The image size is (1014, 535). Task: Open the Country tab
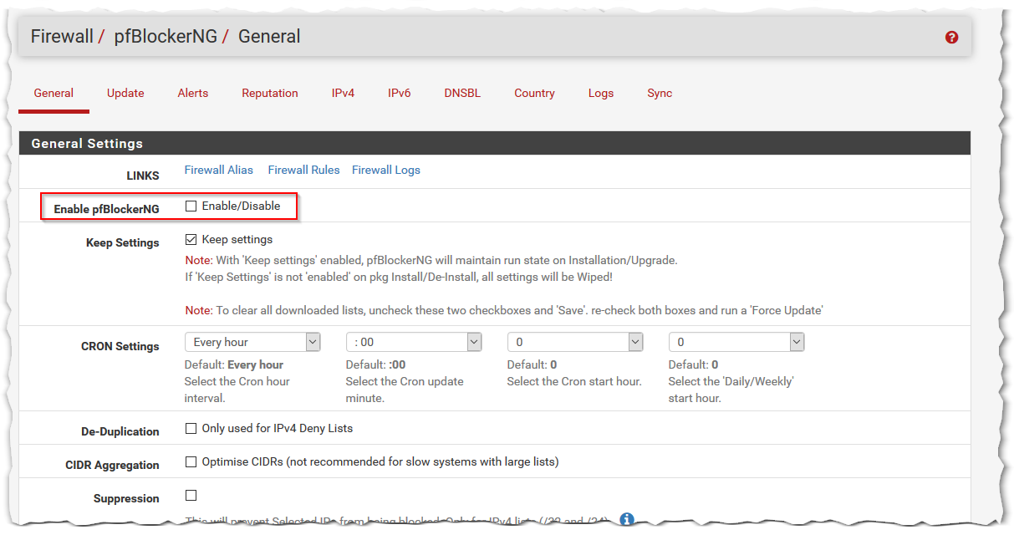click(x=534, y=94)
